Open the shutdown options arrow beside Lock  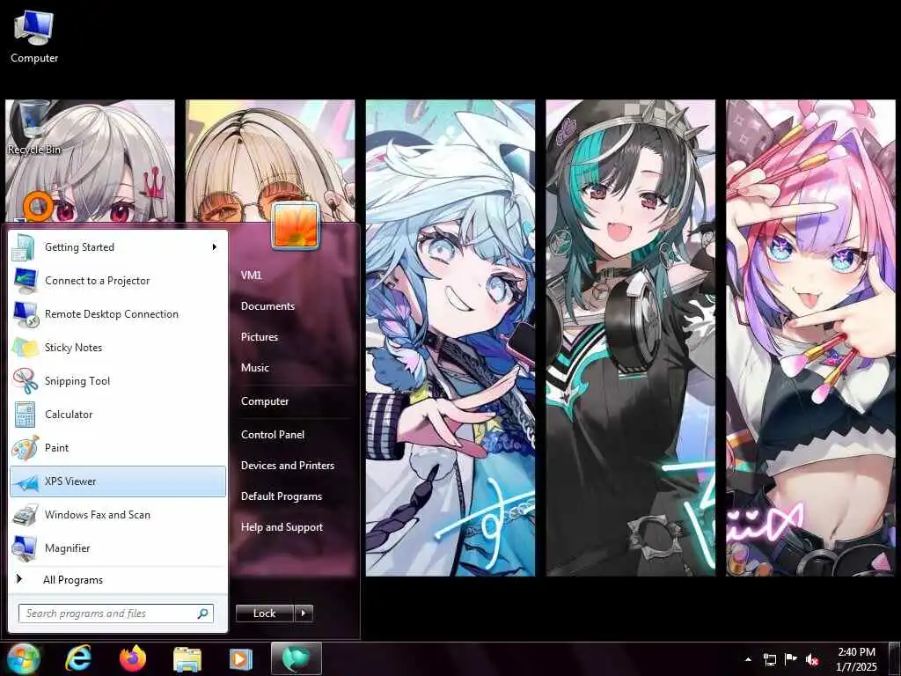tap(304, 614)
